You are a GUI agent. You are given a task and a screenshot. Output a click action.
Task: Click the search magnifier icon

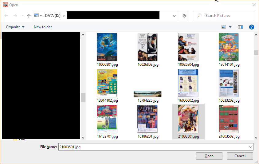[199, 16]
